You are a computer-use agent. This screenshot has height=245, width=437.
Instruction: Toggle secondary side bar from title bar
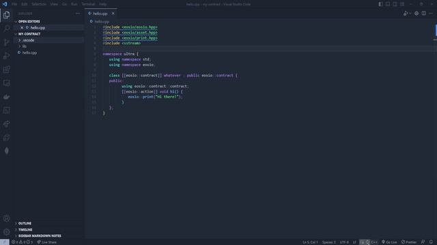(395, 4)
